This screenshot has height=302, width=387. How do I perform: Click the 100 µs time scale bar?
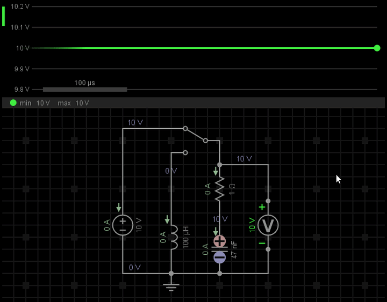click(84, 89)
